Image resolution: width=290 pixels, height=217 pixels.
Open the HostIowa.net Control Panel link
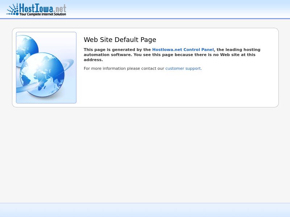pyautogui.click(x=183, y=50)
